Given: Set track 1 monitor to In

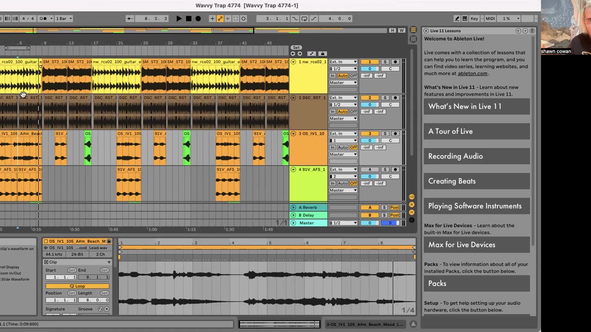Looking at the screenshot, I should point(332,76).
